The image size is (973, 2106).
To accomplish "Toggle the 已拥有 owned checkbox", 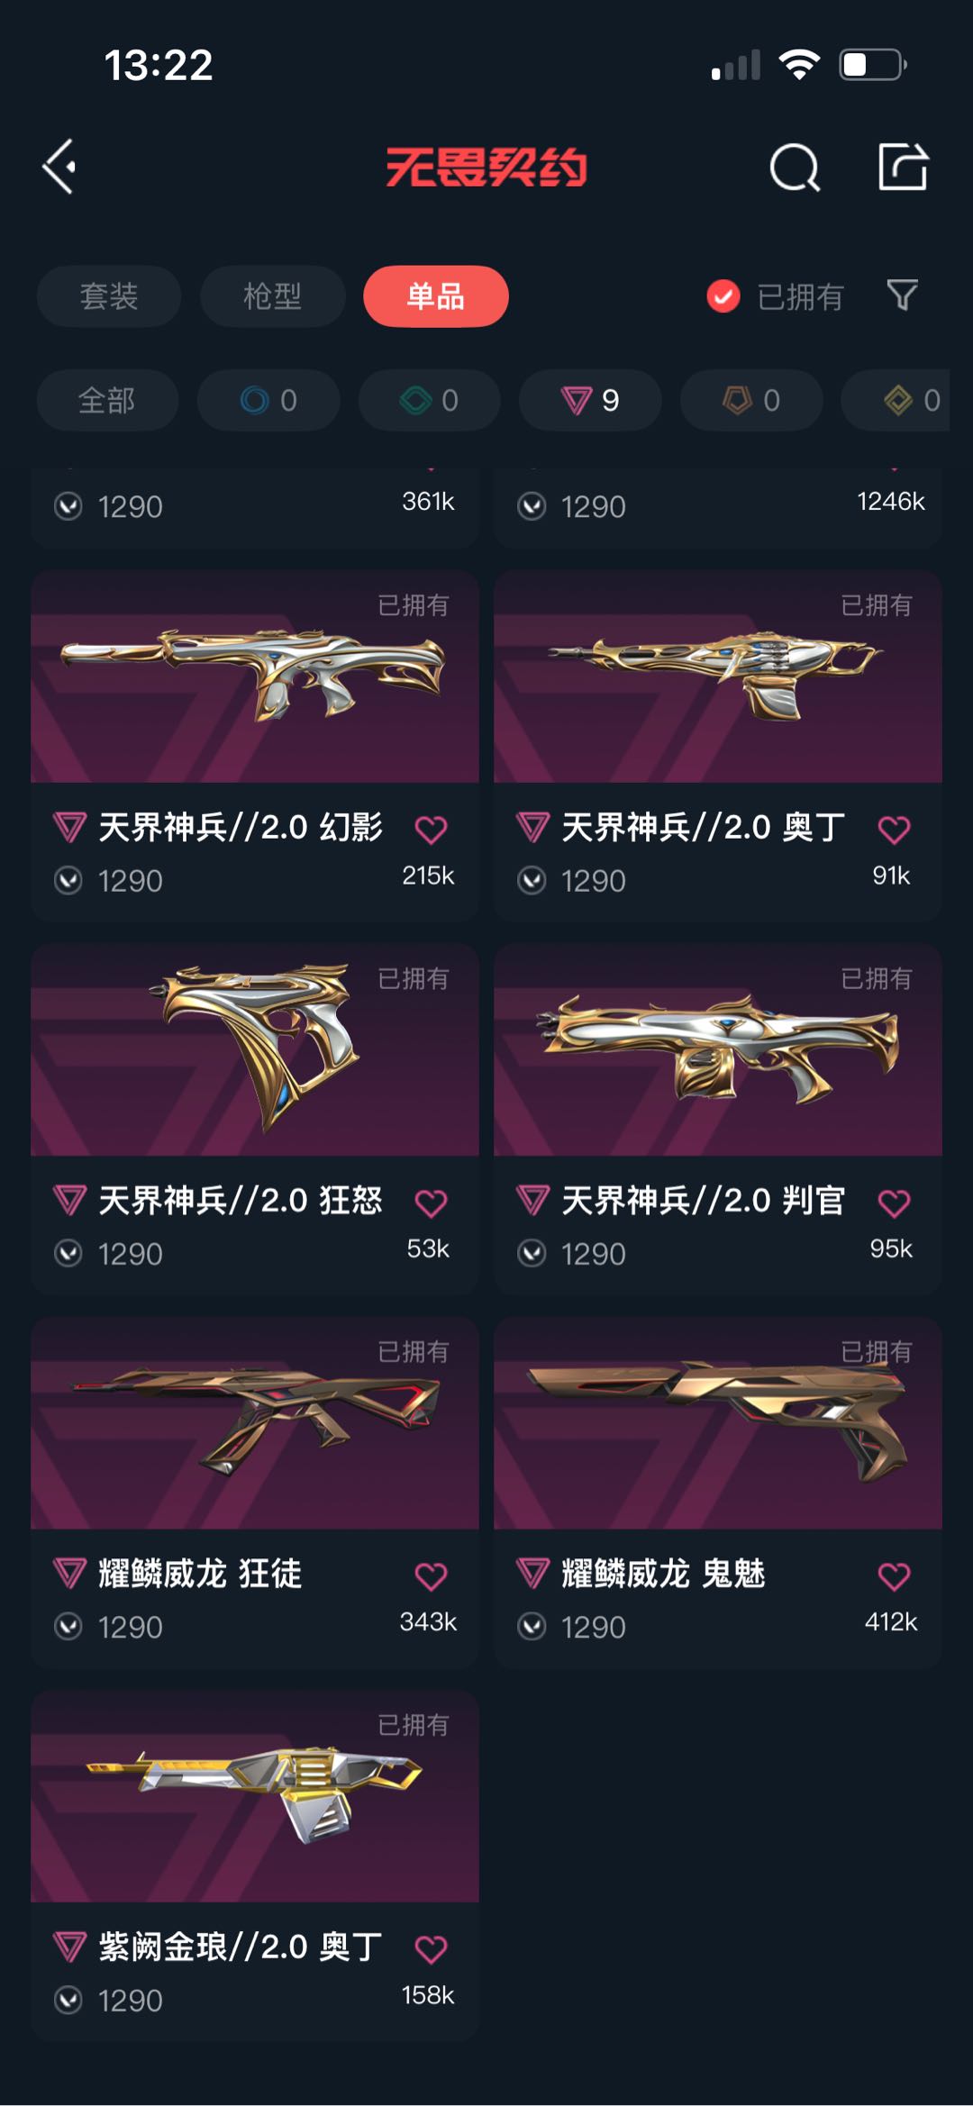I will (723, 296).
